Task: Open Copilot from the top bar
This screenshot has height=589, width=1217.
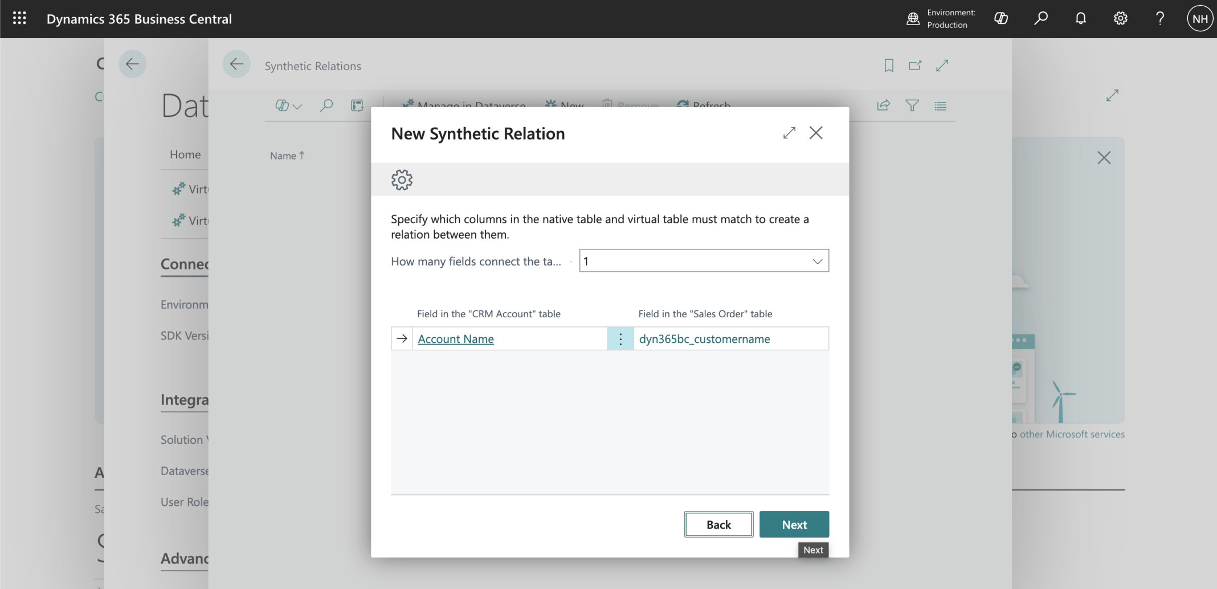Action: [1001, 19]
